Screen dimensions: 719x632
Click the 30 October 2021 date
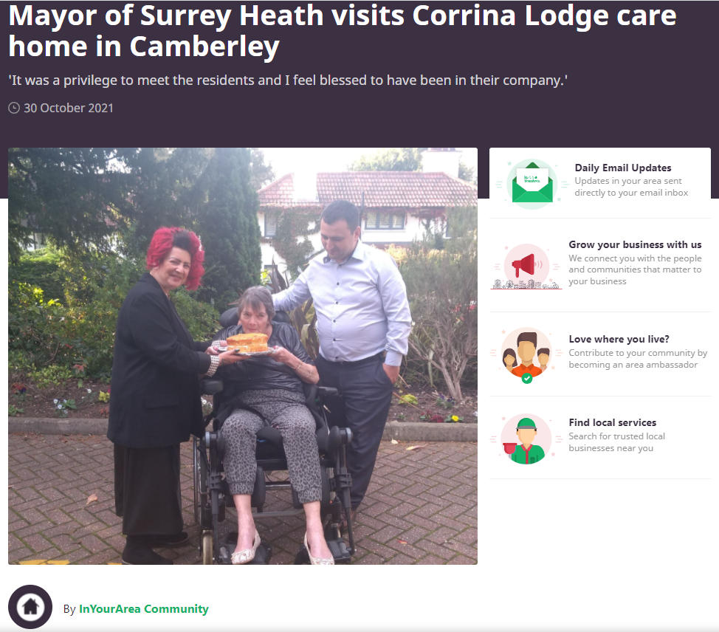pyautogui.click(x=69, y=109)
